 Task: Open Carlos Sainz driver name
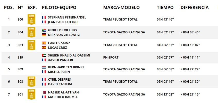(59, 43)
